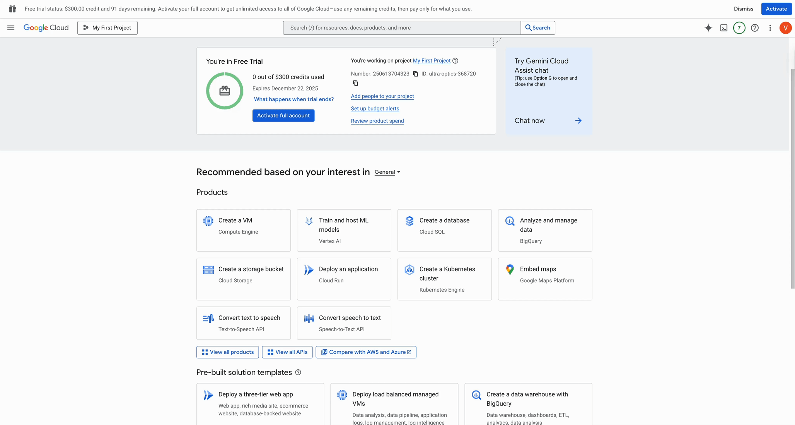Click the Compute Engine icon on Create a VM
795x425 pixels.
pos(208,220)
